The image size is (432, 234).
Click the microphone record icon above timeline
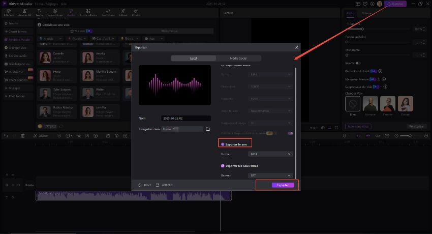344,136
